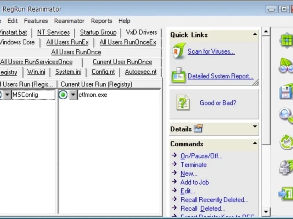Click the floppy disk save icon
This screenshot has width=293, height=219.
pyautogui.click(x=286, y=91)
